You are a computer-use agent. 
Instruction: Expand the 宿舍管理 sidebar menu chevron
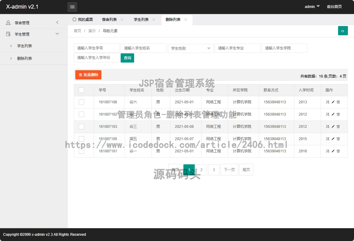tap(57, 22)
